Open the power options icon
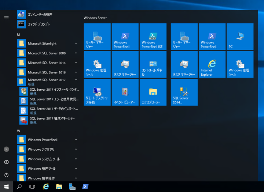This screenshot has width=264, height=192. click(6, 175)
